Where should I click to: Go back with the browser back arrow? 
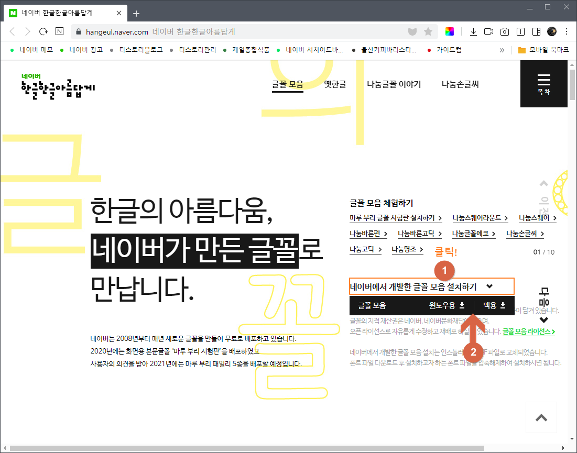click(x=12, y=31)
